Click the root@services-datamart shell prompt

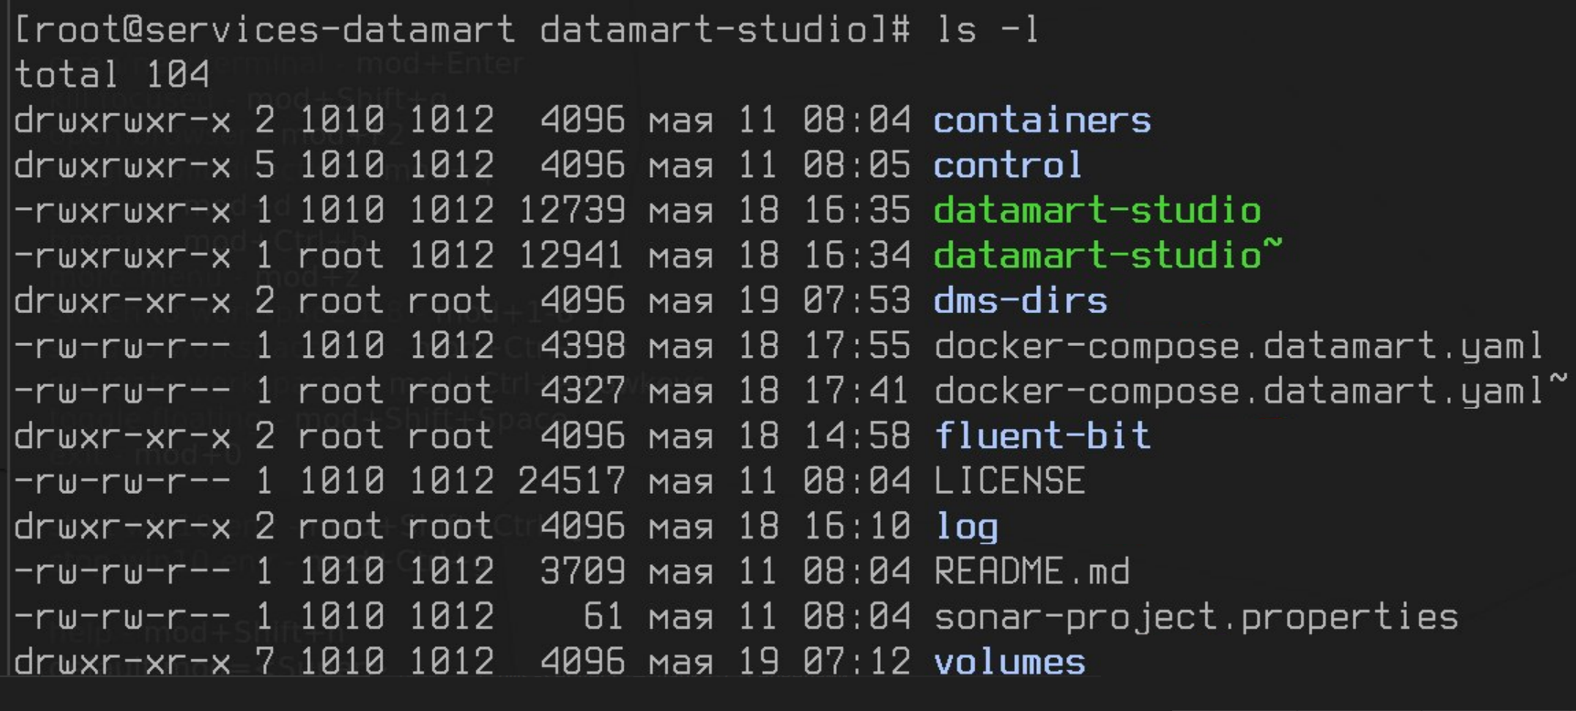263,30
